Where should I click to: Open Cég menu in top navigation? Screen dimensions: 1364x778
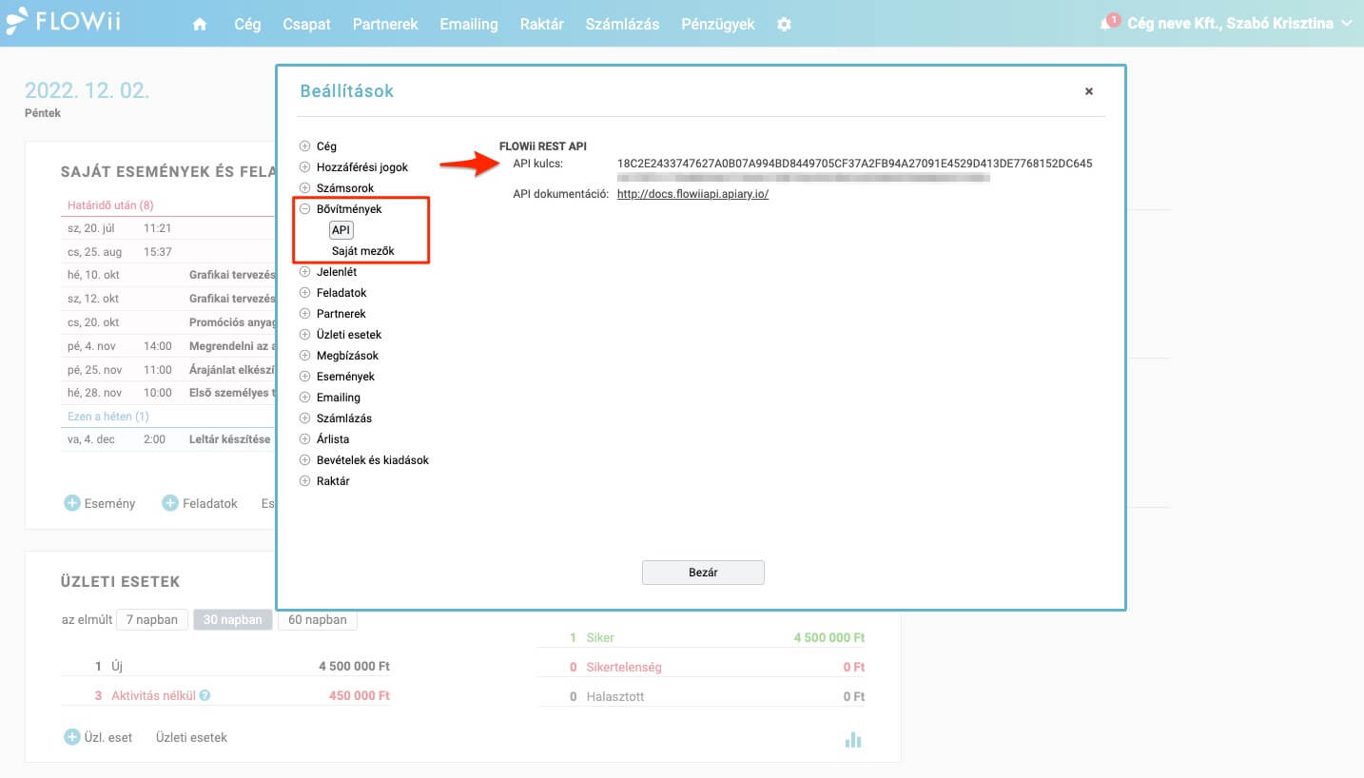(x=247, y=25)
